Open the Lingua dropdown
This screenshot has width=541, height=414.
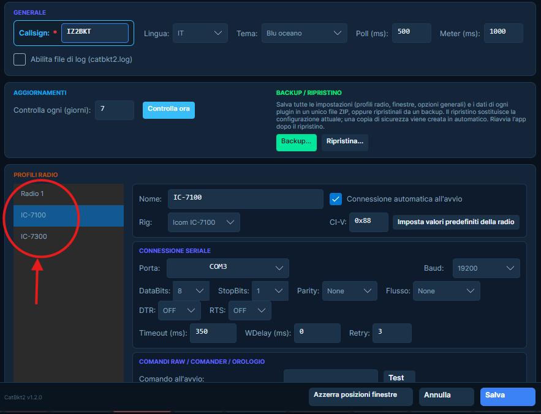point(200,33)
